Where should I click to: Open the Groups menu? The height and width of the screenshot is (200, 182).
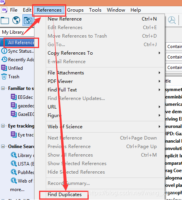point(75,10)
